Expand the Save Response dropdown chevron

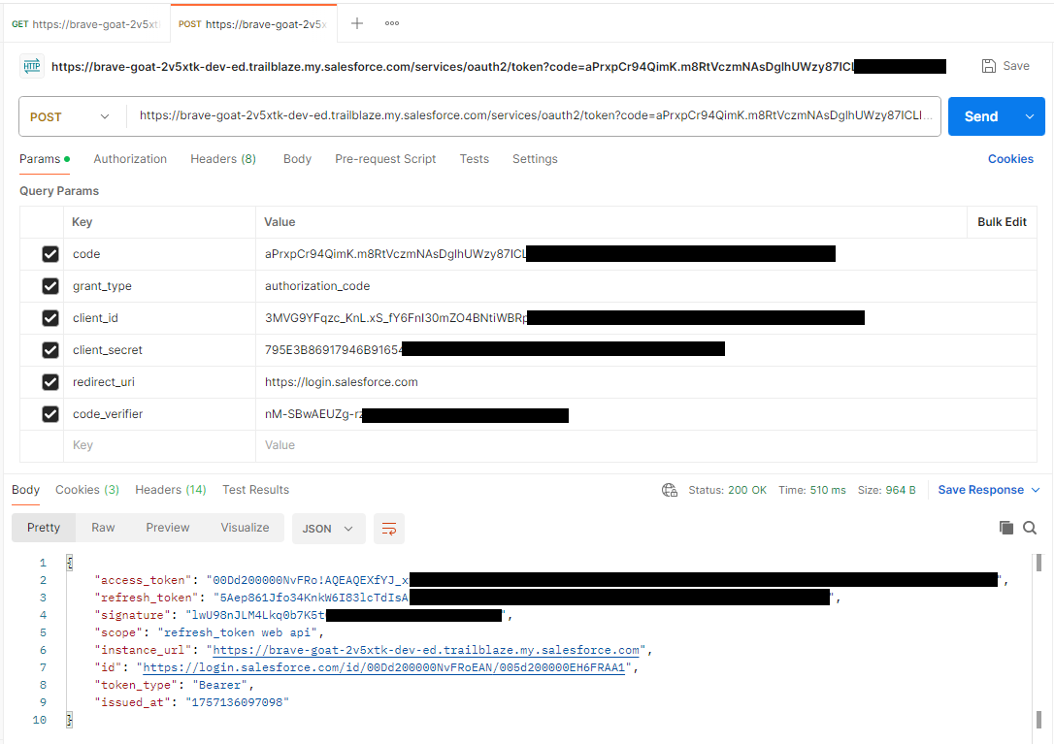[x=1036, y=490]
